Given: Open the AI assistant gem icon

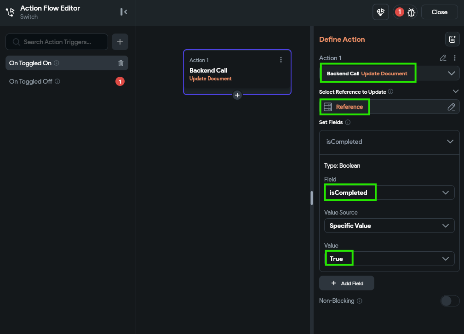Looking at the screenshot, I should [x=381, y=12].
